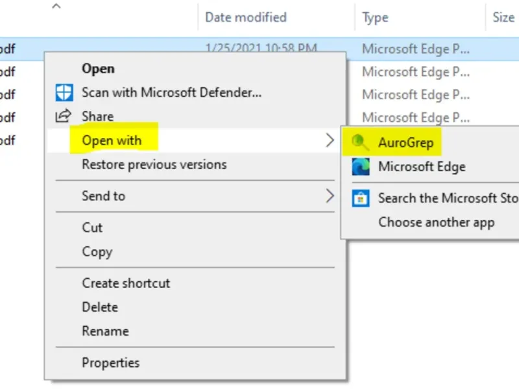
Task: Select Open from the context menu
Action: click(x=98, y=68)
